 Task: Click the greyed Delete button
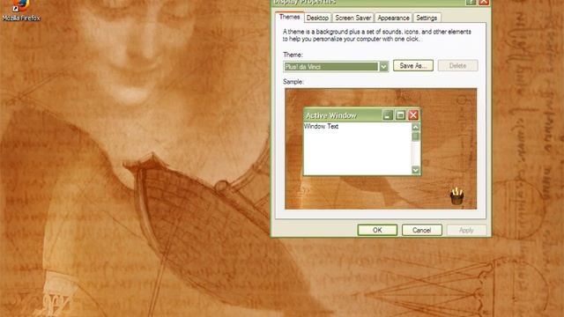[458, 66]
